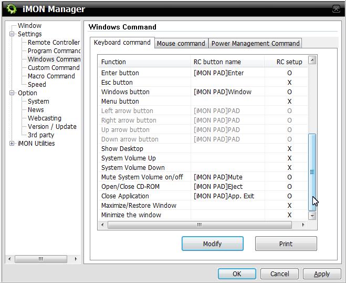Open the Power Management Command tab

(x=255, y=44)
